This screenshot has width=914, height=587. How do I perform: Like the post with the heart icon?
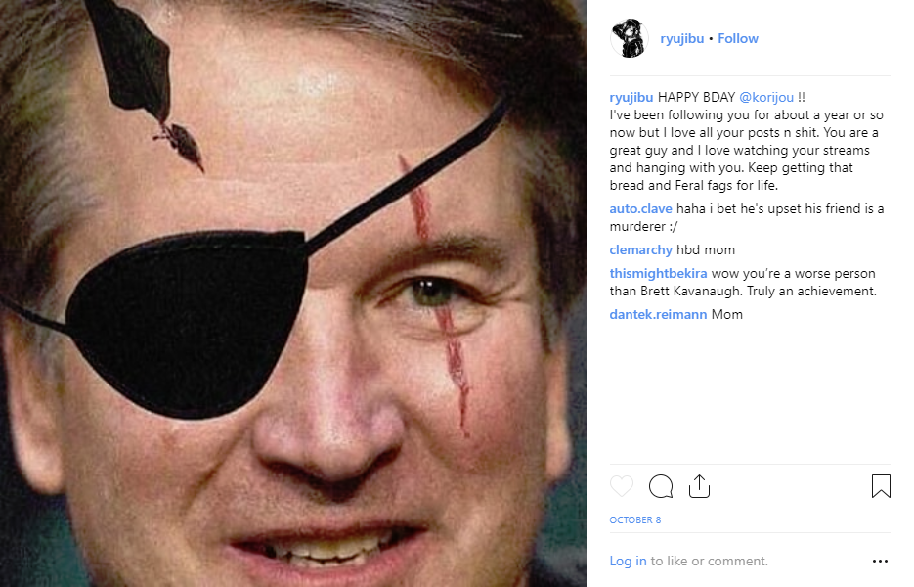622,486
